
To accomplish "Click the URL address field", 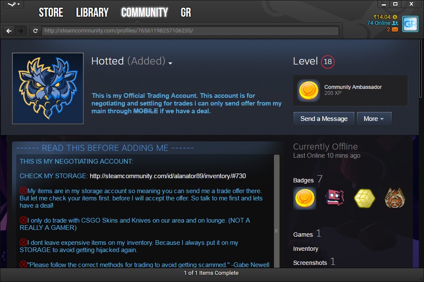I will pyautogui.click(x=190, y=31).
